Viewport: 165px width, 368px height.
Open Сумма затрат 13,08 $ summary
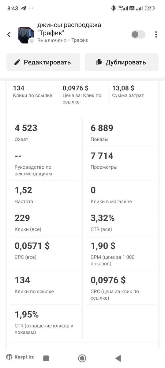pos(133,92)
